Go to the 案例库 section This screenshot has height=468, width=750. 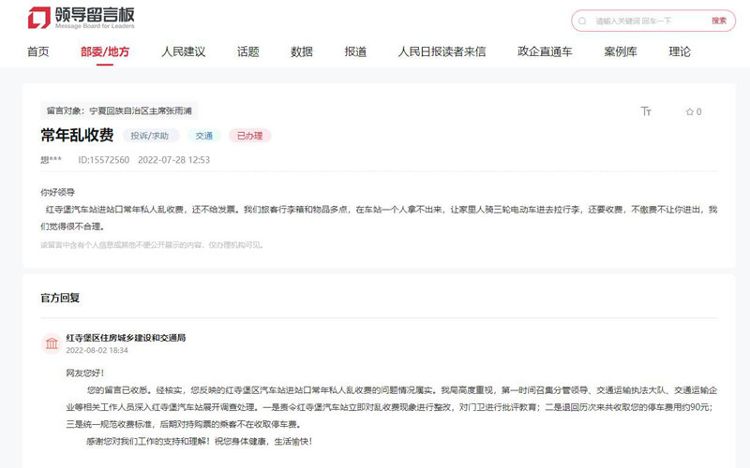tap(621, 52)
